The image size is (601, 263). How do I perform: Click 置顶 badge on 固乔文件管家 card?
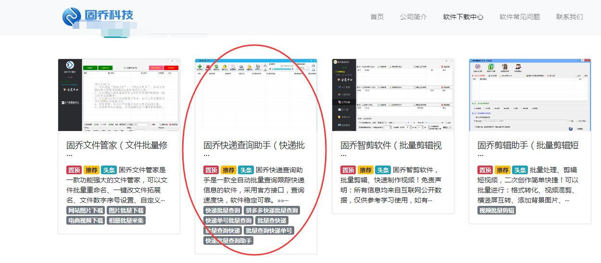74,170
